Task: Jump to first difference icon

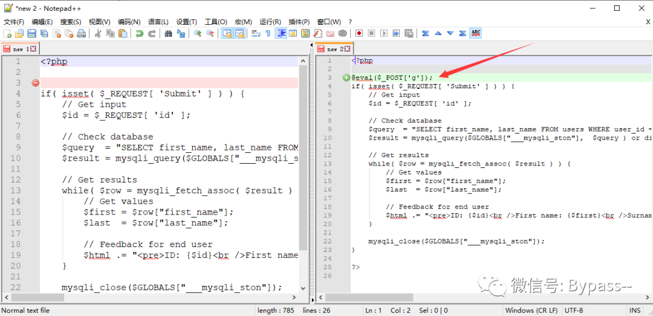Action: (425, 33)
